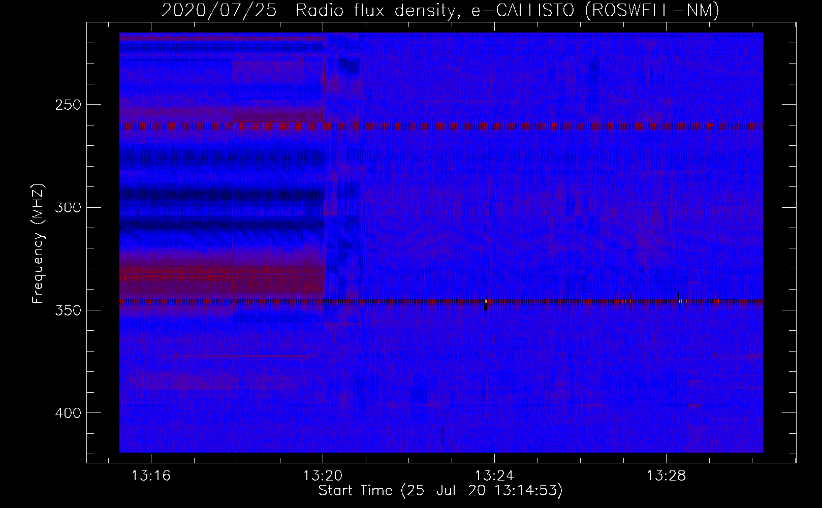This screenshot has width=822, height=508.
Task: Click the red interference line near 260 MHz
Action: click(441, 126)
